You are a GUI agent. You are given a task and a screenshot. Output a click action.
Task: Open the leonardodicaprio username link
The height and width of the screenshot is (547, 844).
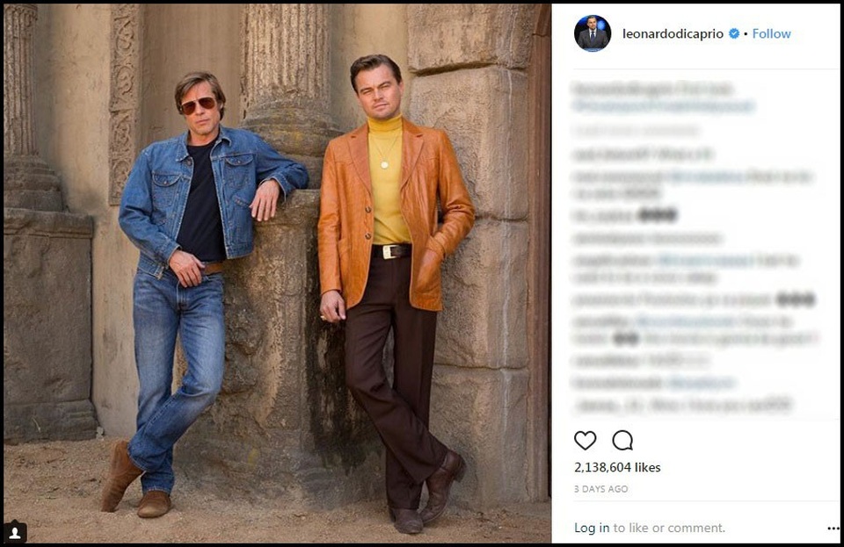(673, 34)
